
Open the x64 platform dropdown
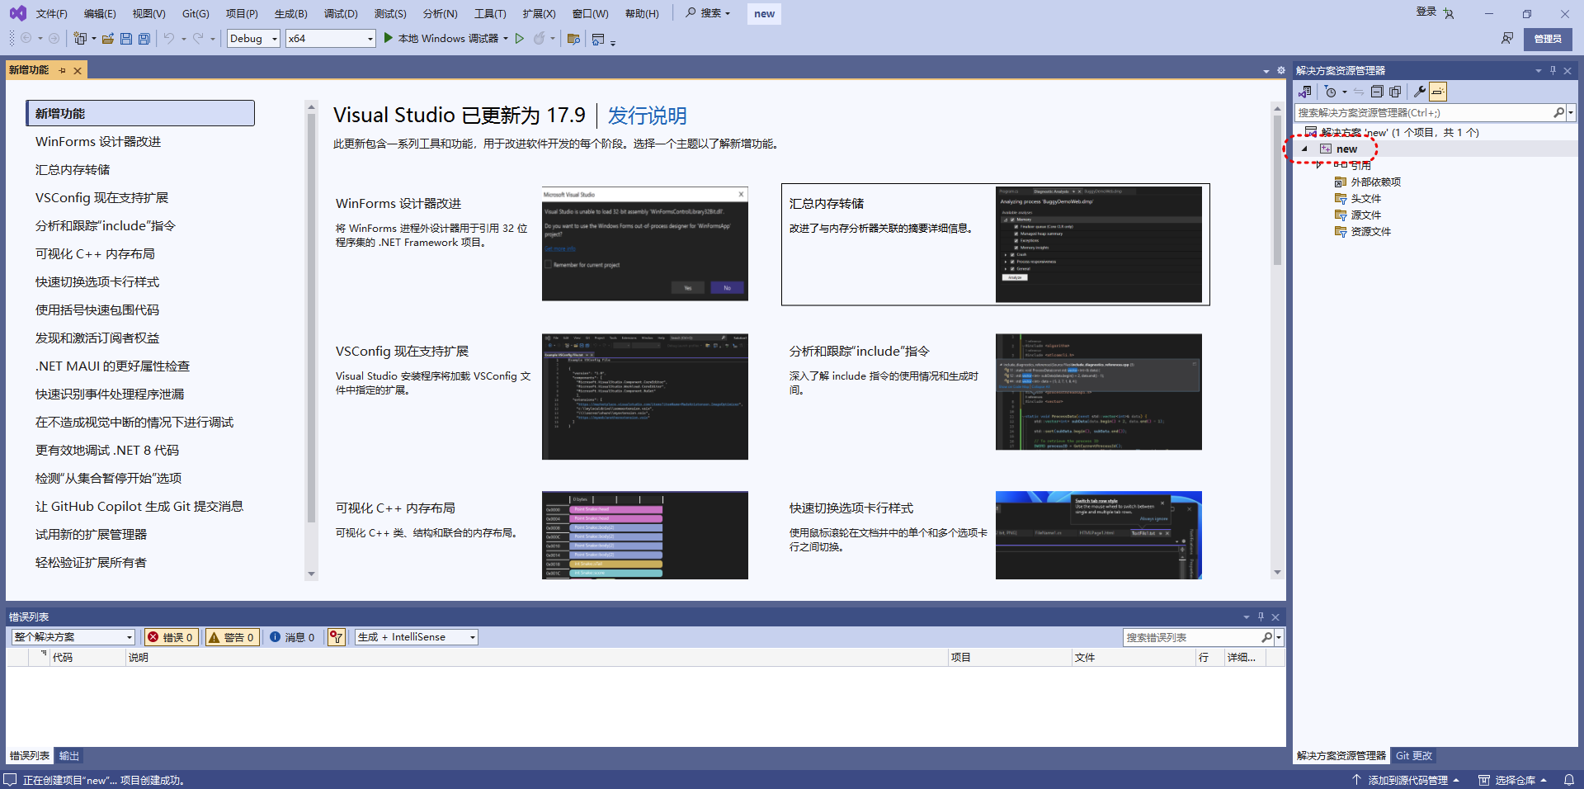click(x=331, y=39)
